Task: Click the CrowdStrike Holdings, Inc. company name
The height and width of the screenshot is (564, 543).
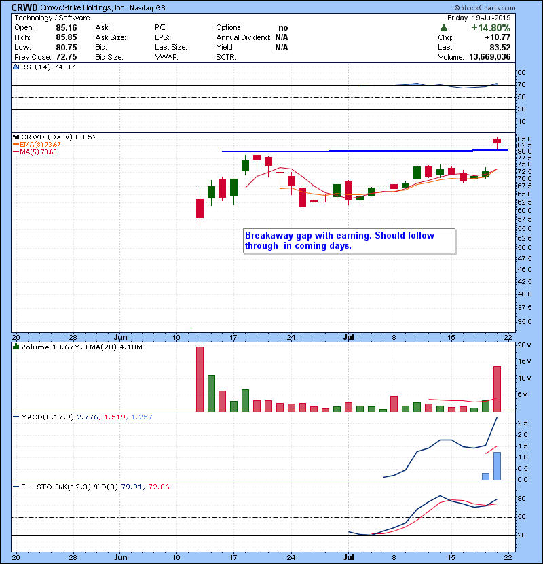Action: tap(83, 7)
